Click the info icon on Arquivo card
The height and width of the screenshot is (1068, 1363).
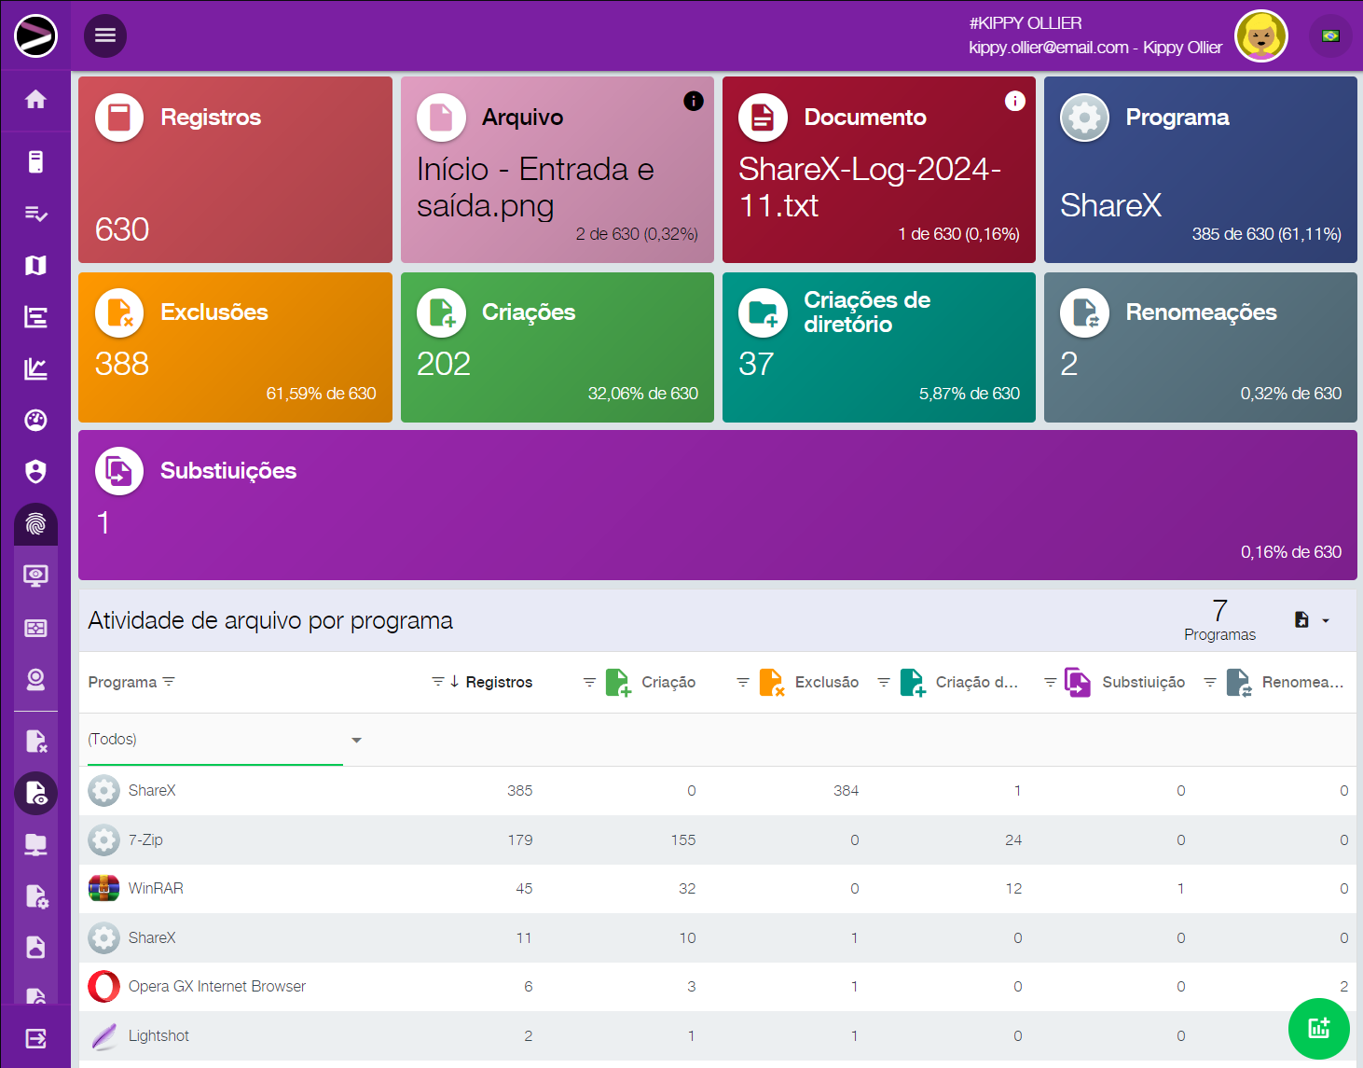693,101
